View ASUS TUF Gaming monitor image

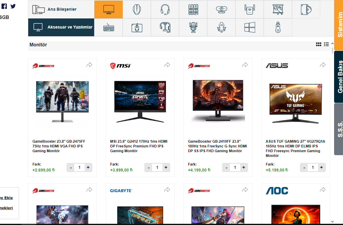point(295,103)
